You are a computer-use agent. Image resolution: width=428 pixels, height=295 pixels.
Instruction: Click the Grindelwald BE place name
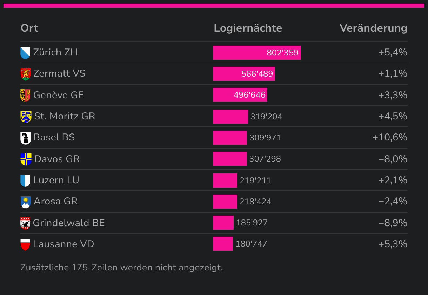[69, 223]
